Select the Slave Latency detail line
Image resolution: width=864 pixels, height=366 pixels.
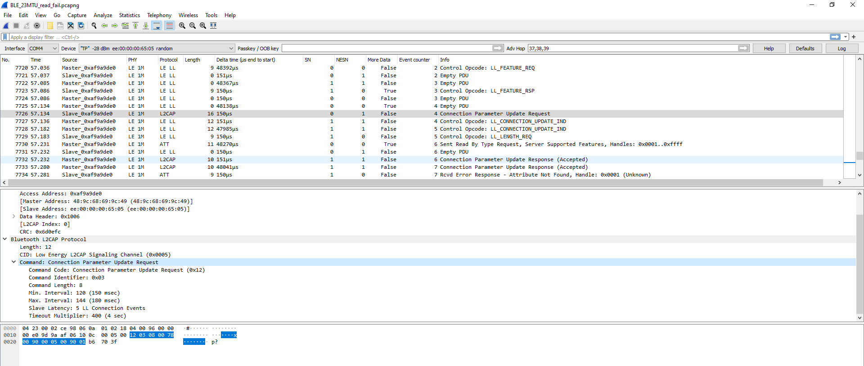pos(87,308)
